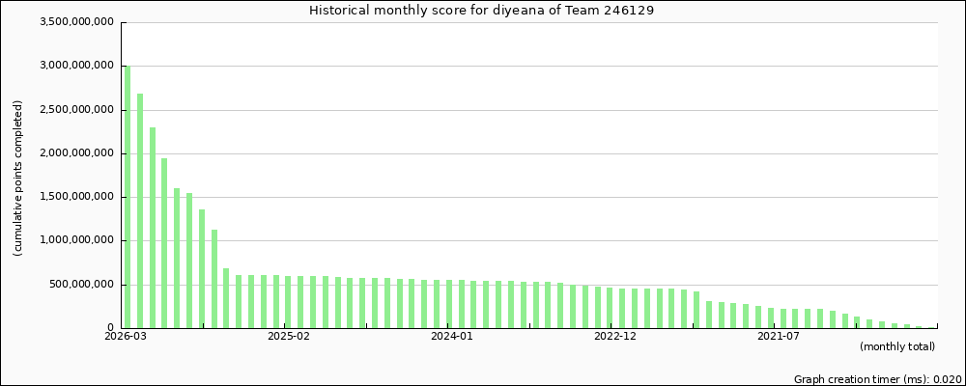Click the 3,500,000,000 y-axis value
966x386 pixels.
pyautogui.click(x=79, y=22)
